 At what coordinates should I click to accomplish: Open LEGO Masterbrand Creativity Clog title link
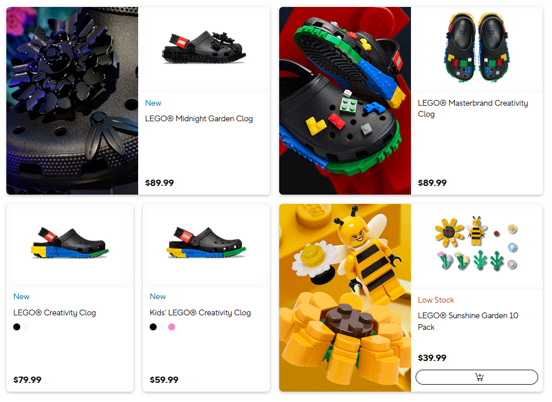click(473, 109)
